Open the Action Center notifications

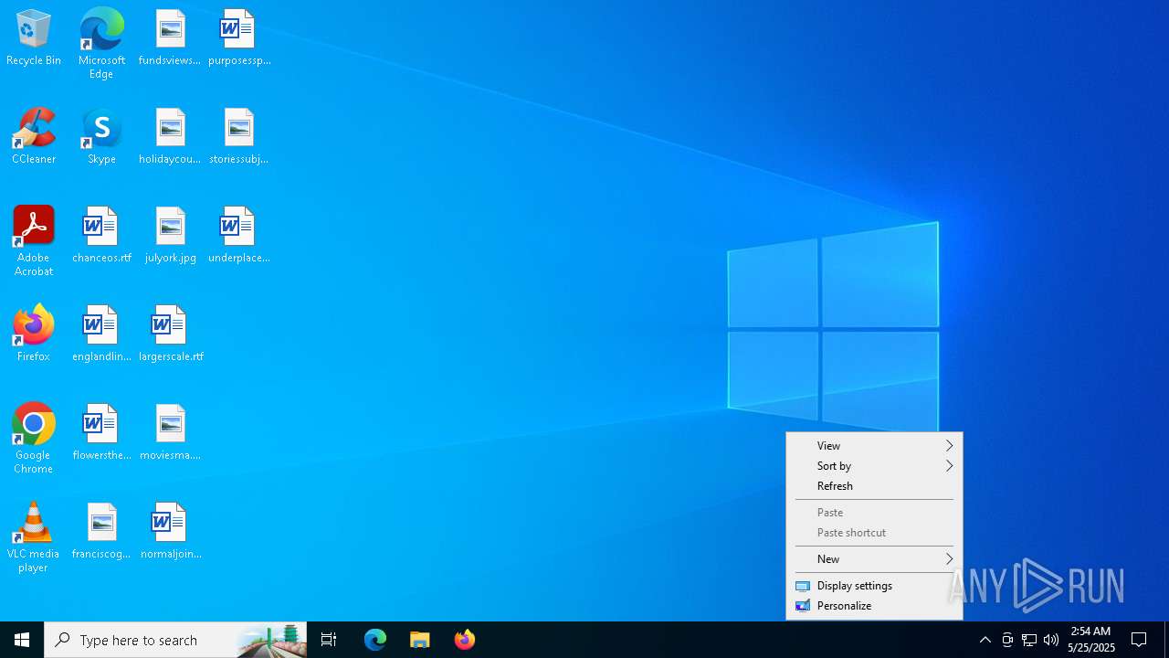tap(1139, 640)
